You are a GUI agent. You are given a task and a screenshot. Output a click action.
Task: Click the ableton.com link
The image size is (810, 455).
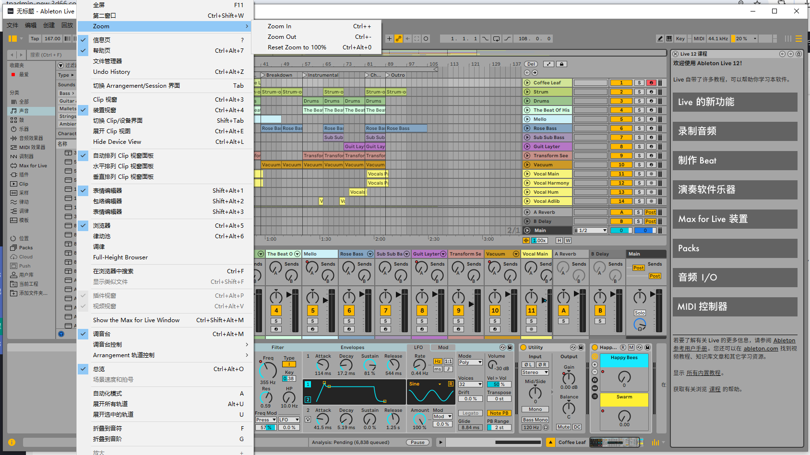click(761, 349)
